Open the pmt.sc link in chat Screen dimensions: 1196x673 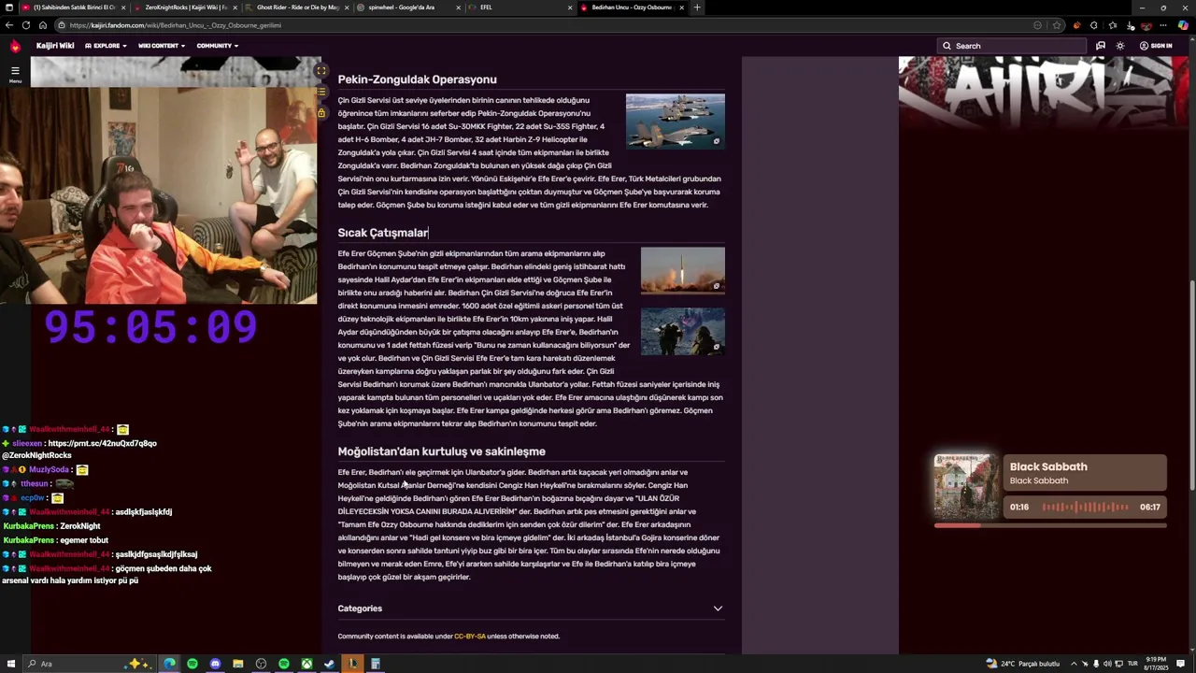click(102, 443)
